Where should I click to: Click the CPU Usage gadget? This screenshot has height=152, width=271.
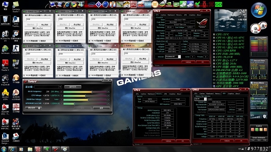click(x=258, y=46)
